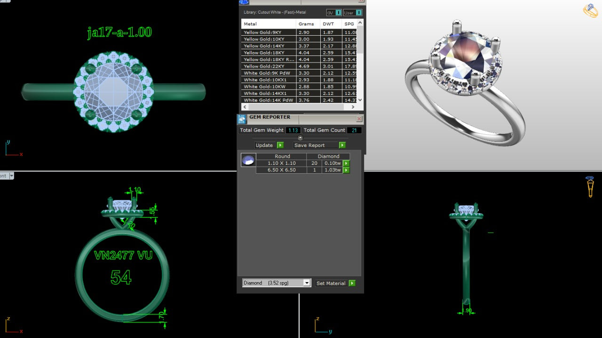
Task: Select the White Gold:14K PdW row
Action: tap(299, 100)
